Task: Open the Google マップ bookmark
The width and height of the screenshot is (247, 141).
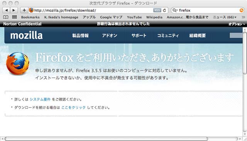Action: pos(111,17)
